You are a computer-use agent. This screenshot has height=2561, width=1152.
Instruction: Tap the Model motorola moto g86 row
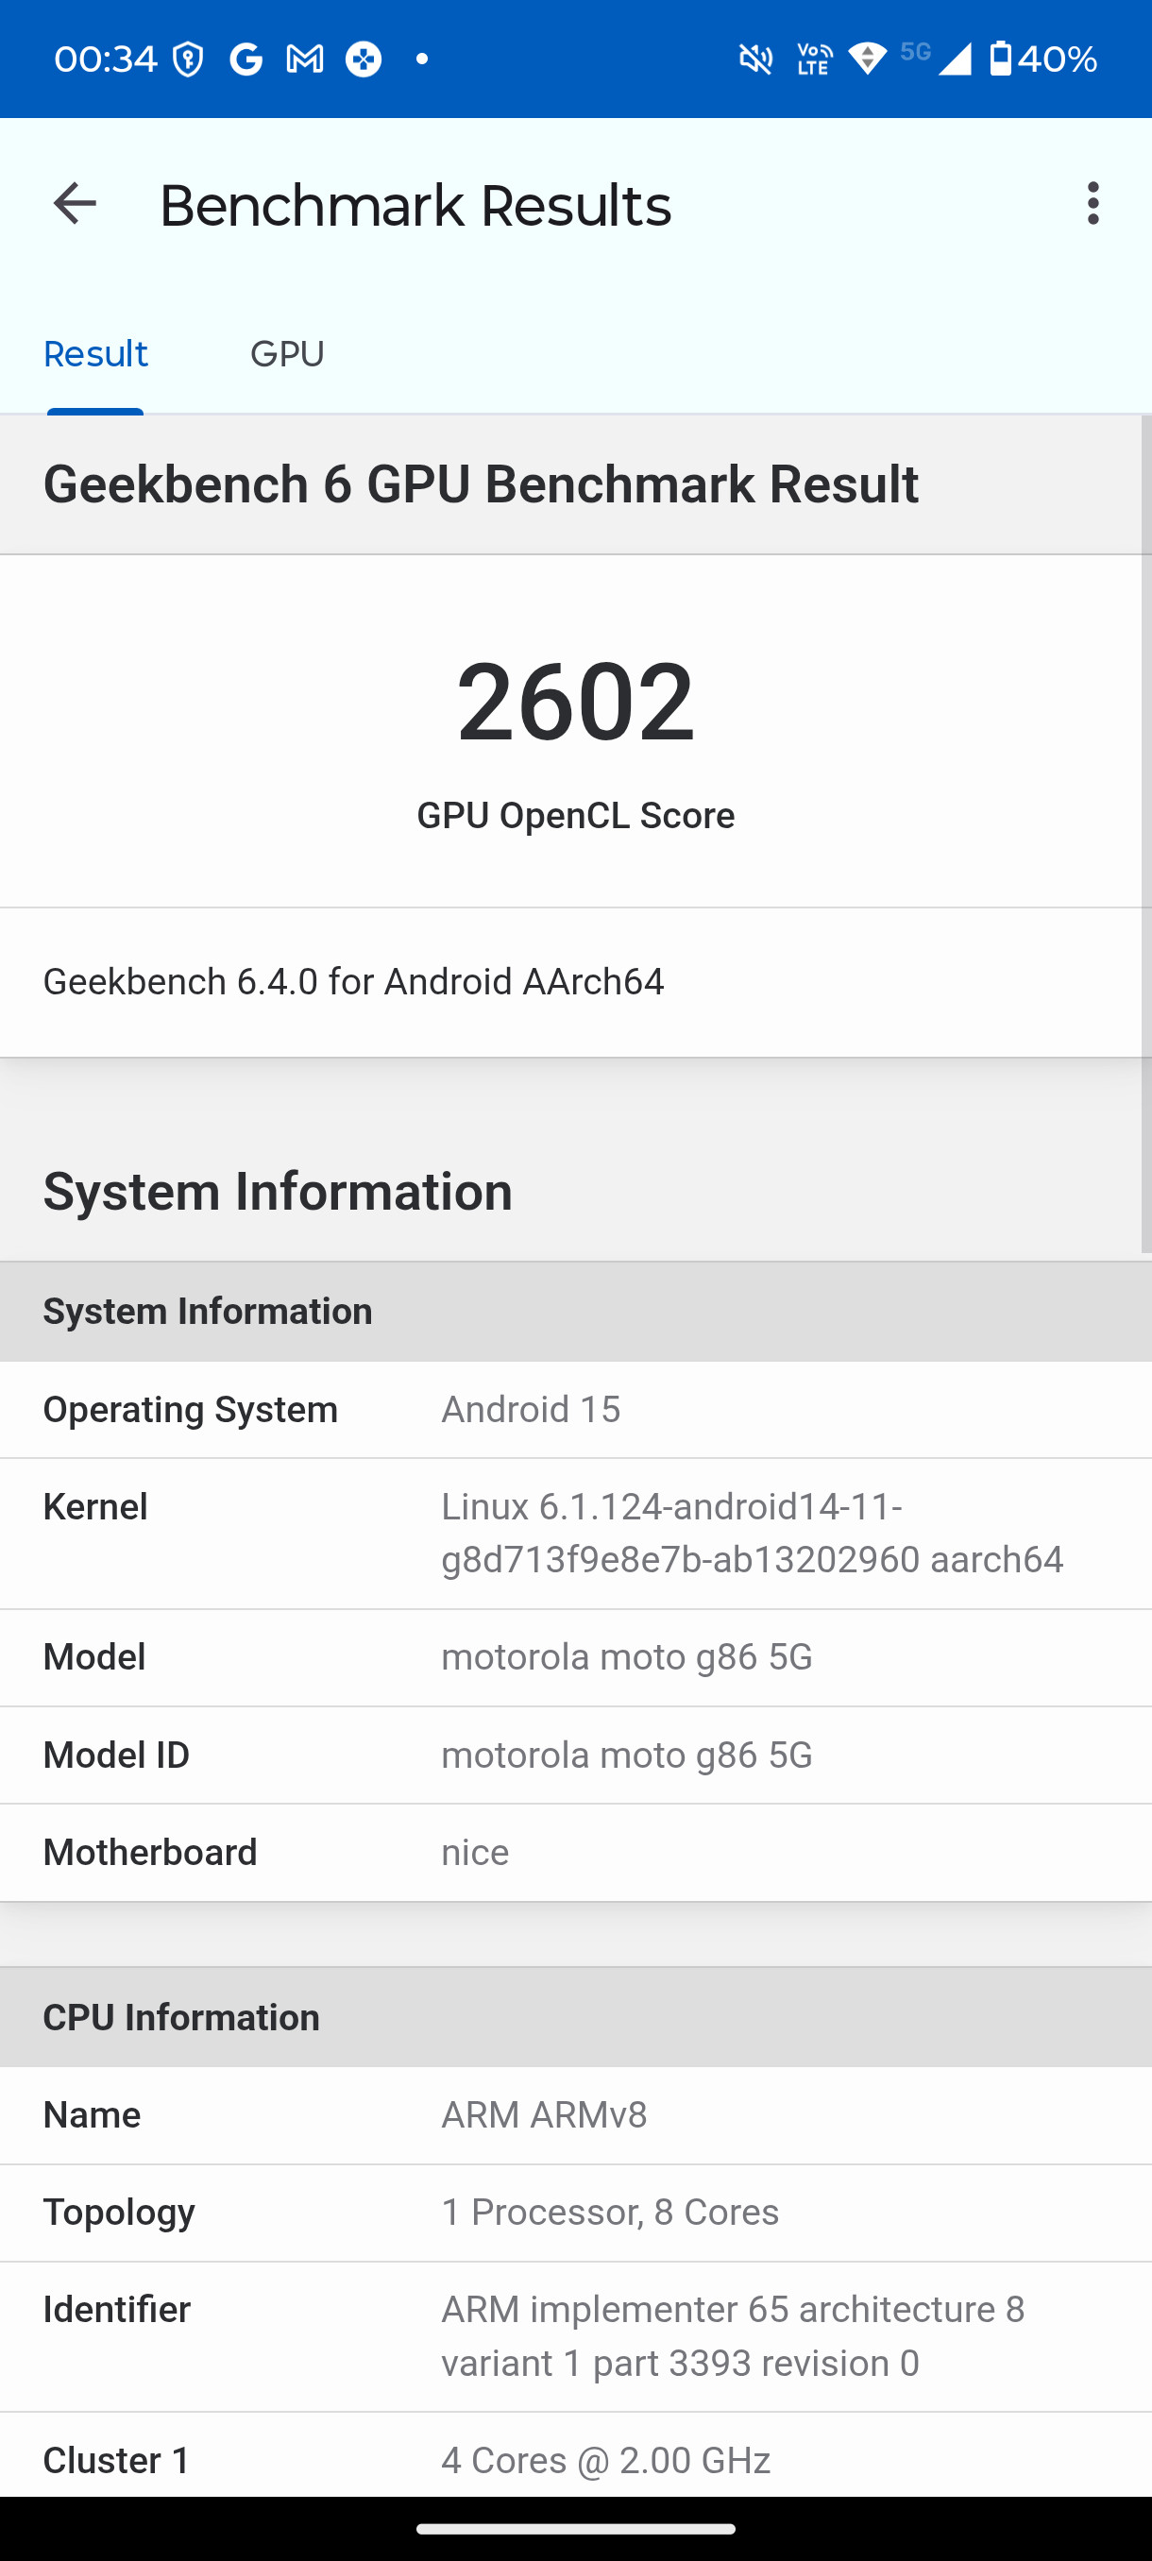point(575,1657)
